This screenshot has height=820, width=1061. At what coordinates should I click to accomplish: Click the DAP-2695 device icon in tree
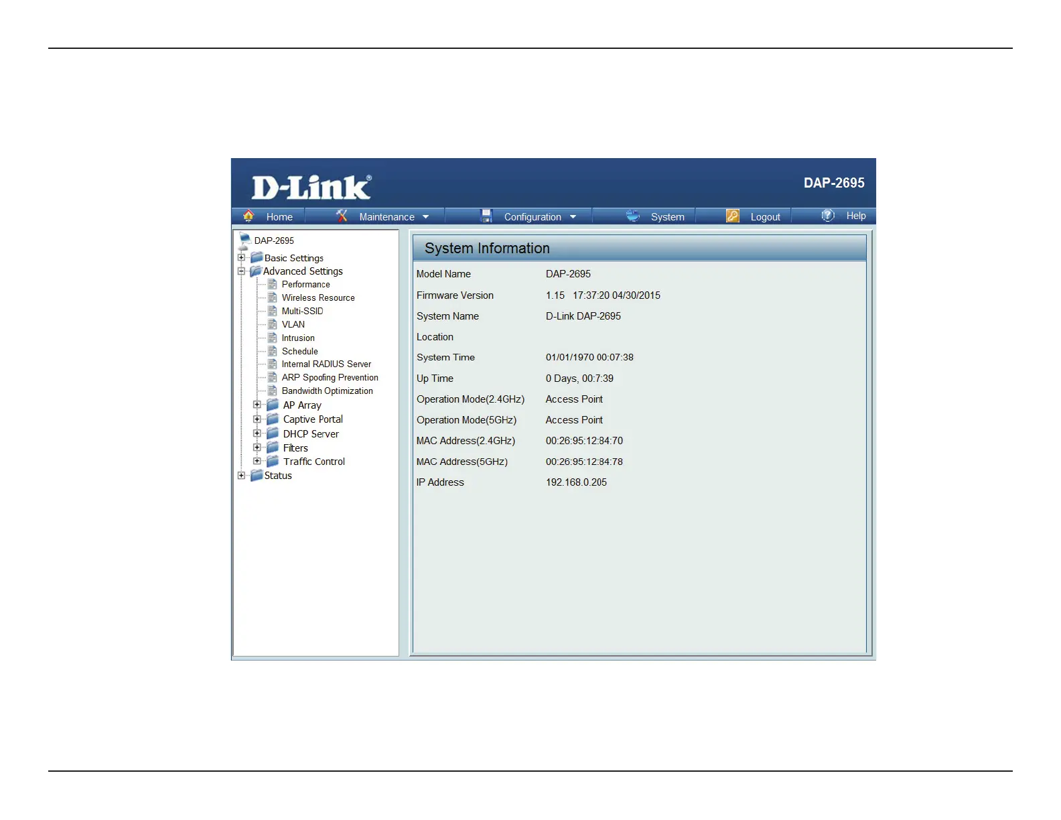point(244,241)
